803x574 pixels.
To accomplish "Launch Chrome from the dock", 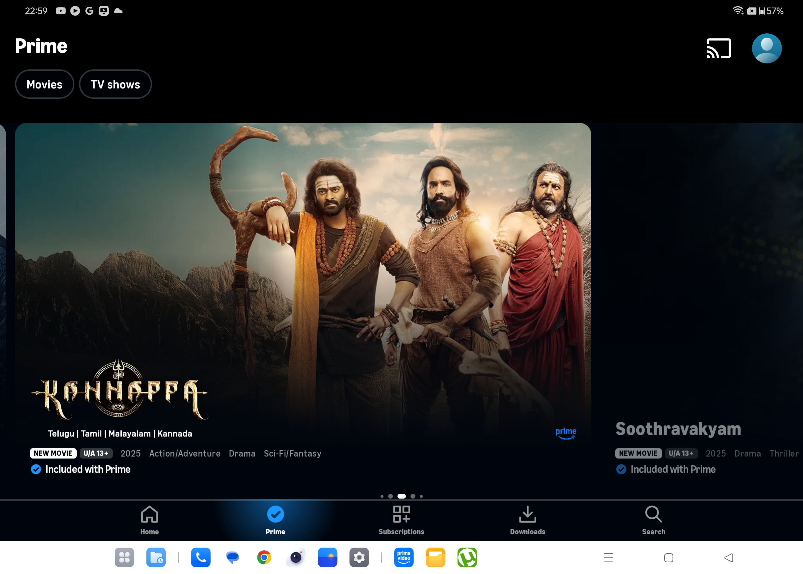I will (x=264, y=557).
